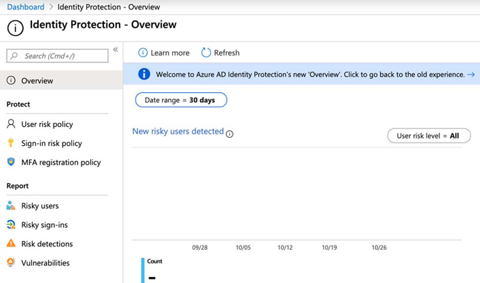Click the User risk policy person icon

pos(11,124)
